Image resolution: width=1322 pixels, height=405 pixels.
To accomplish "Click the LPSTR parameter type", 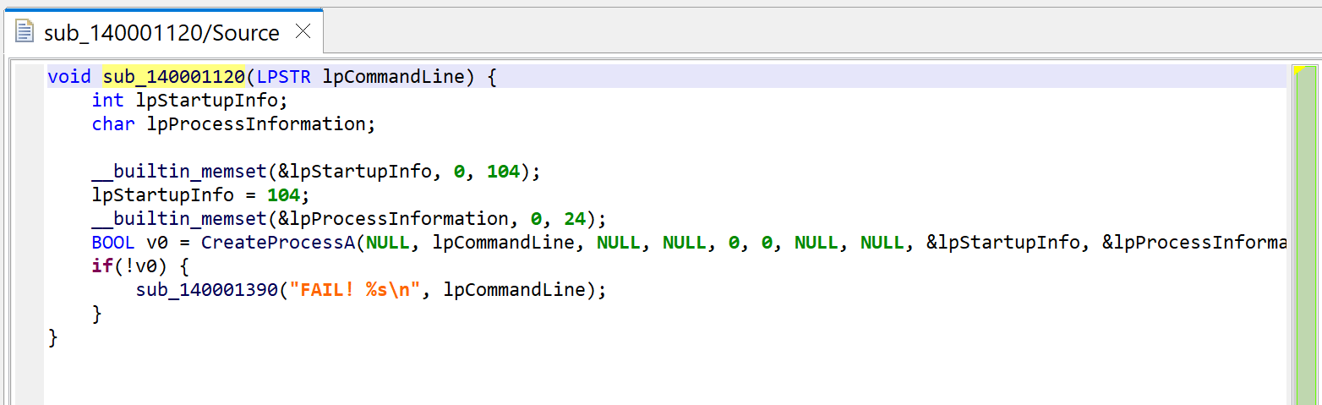I will tap(283, 77).
